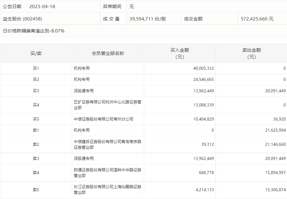The height and width of the screenshot is (199, 287).
Task: Select the 买4 row label
Action: [36, 105]
